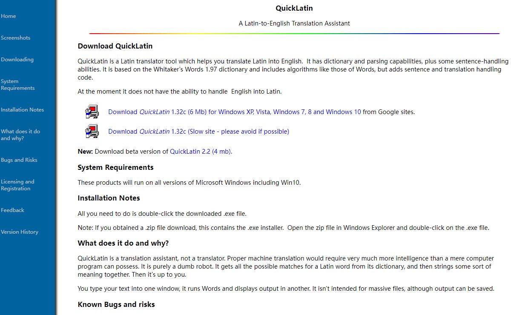Download QuickLatin 1.32c from Google sites
511x315 pixels.
pos(235,112)
